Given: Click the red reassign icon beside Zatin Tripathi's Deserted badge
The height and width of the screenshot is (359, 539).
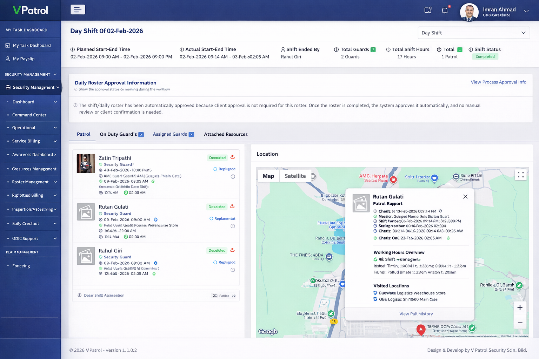Looking at the screenshot, I should (232, 157).
